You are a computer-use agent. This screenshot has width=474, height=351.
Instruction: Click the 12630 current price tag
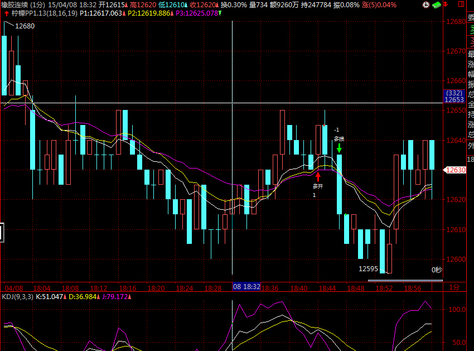pos(454,170)
